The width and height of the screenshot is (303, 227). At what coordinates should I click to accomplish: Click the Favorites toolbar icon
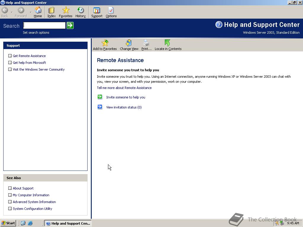[65, 12]
